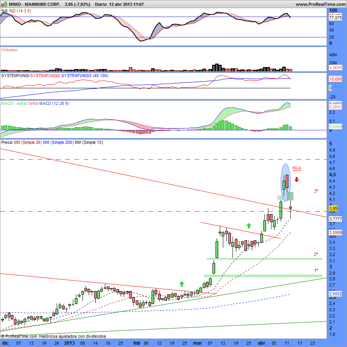
Task: Click the MNKD - MANNKIND CORP. title
Action: (34, 4)
